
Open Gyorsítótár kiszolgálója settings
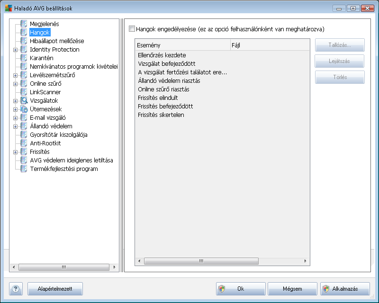coord(58,134)
